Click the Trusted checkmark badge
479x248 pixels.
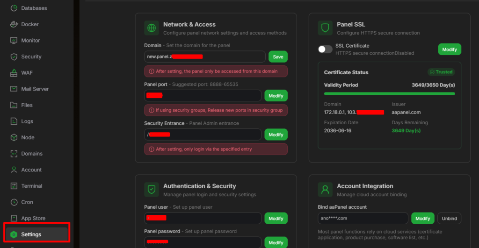pyautogui.click(x=441, y=72)
